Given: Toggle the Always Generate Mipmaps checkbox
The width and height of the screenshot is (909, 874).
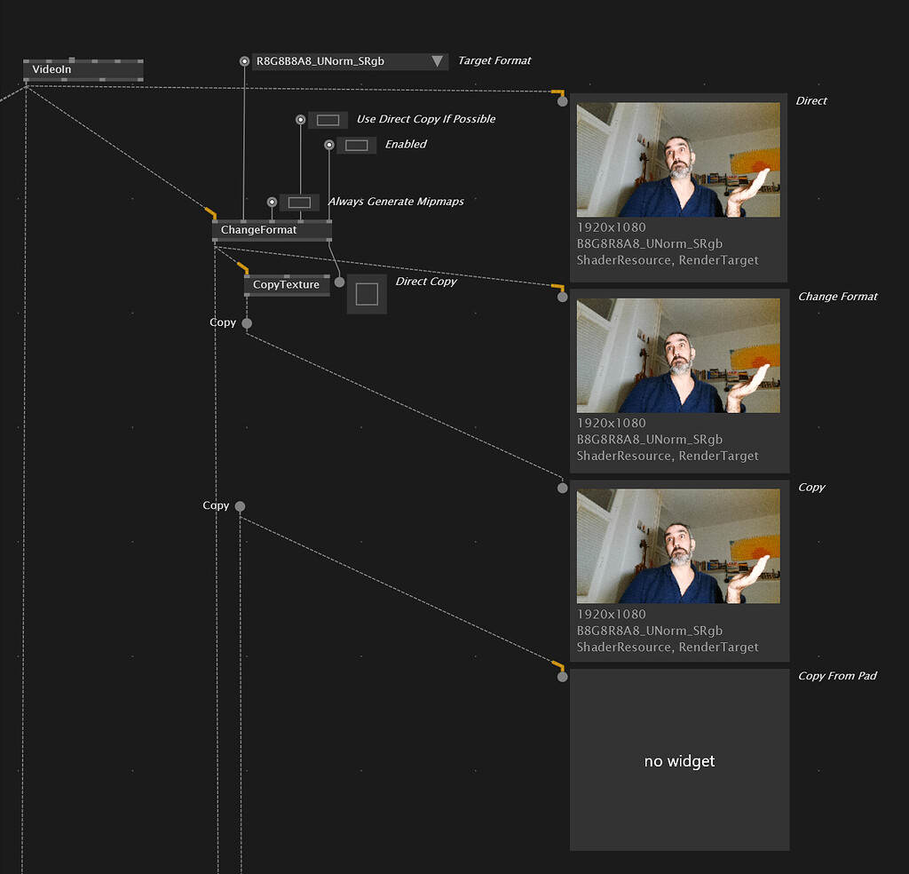Looking at the screenshot, I should 299,202.
